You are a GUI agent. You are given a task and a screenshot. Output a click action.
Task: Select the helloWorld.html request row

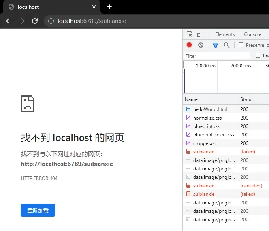210,109
